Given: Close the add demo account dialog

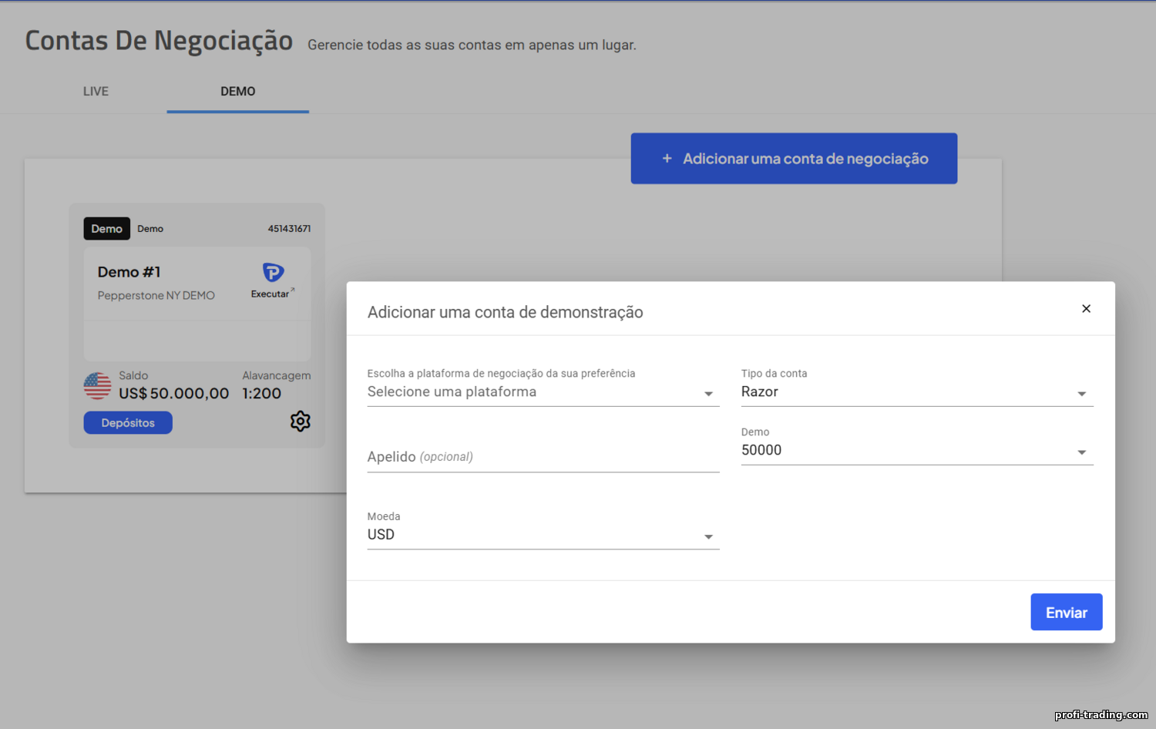Looking at the screenshot, I should tap(1086, 308).
